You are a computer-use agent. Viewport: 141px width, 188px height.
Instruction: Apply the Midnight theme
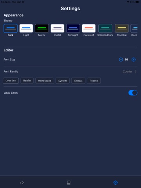click(x=73, y=28)
